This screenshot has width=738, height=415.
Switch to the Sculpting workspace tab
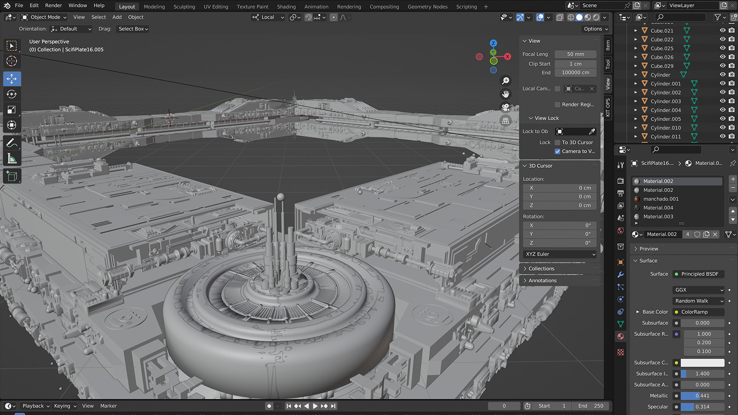184,6
